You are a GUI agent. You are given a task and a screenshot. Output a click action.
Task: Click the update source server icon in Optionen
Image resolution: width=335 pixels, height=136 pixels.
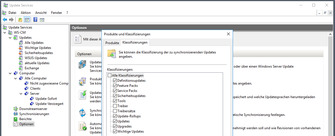click(x=82, y=64)
